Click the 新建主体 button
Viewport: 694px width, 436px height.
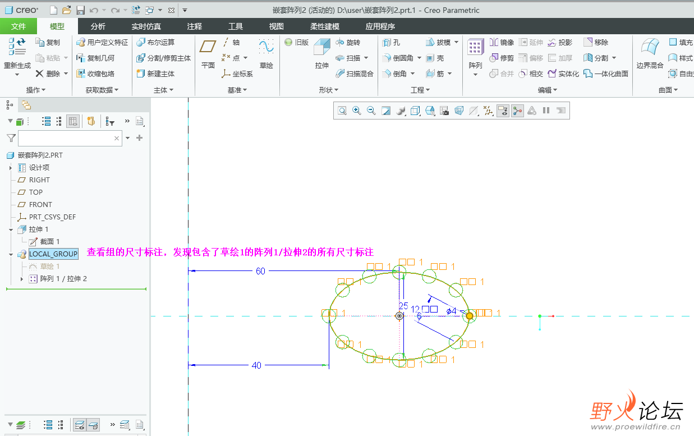coord(156,74)
